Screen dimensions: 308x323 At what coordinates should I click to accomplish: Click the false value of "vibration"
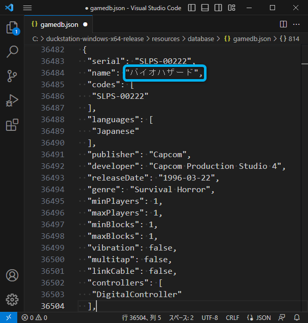pyautogui.click(x=160, y=248)
